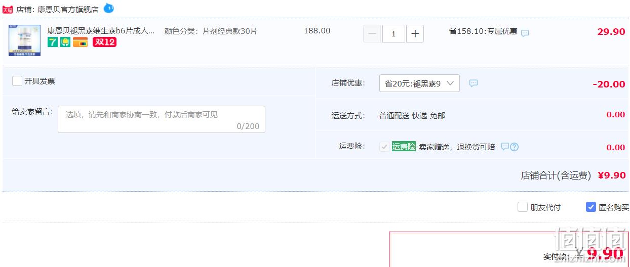Open the 省20元:褪黑素9 discount dropdown
Image resolution: width=630 pixels, height=267 pixels.
point(419,83)
